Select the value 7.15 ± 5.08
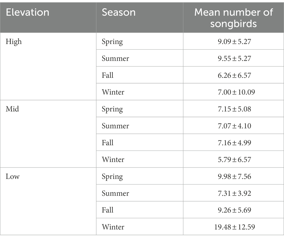The image size is (284, 240). click(x=234, y=109)
